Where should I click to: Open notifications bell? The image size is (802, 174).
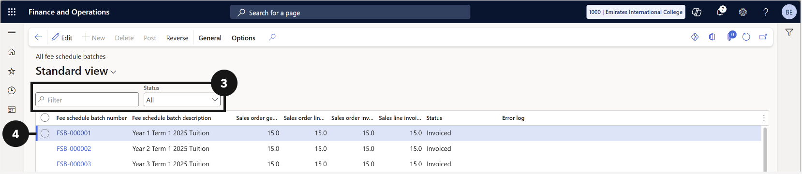[720, 12]
